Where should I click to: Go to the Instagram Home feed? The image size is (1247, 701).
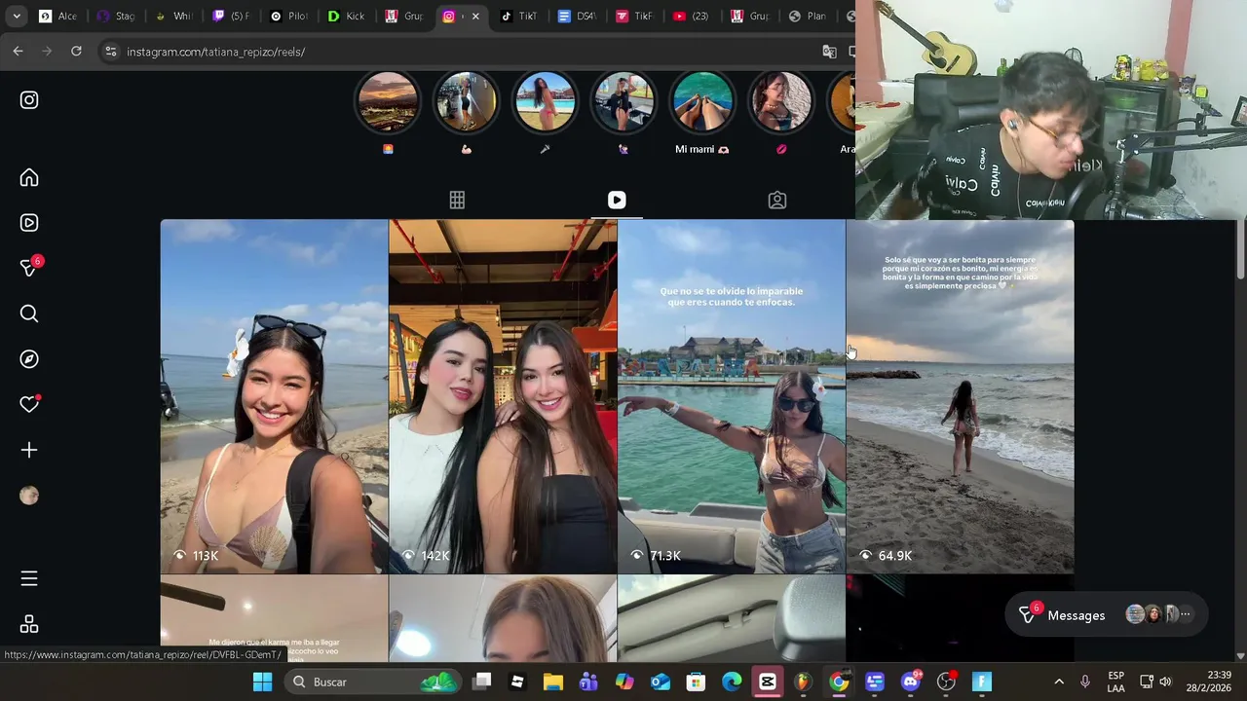pos(29,177)
